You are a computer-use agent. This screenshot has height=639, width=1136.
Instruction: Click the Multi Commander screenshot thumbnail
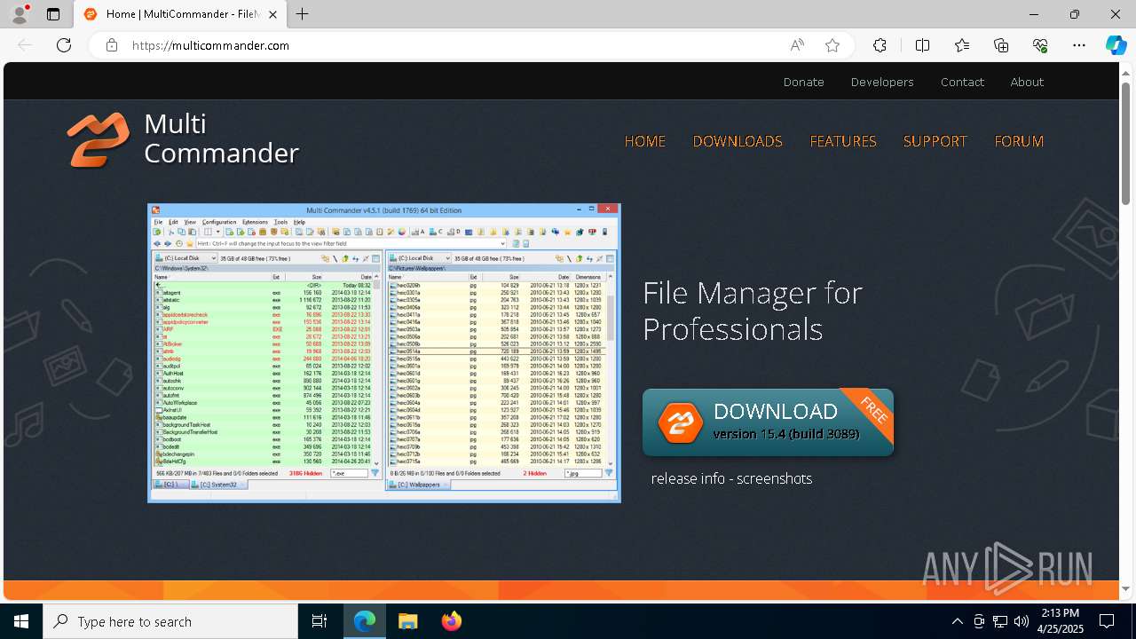point(384,353)
